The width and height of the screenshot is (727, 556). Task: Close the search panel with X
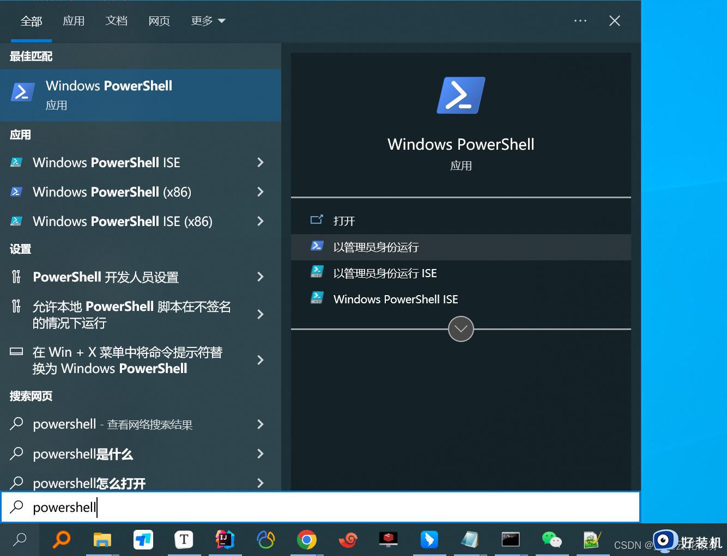(615, 21)
